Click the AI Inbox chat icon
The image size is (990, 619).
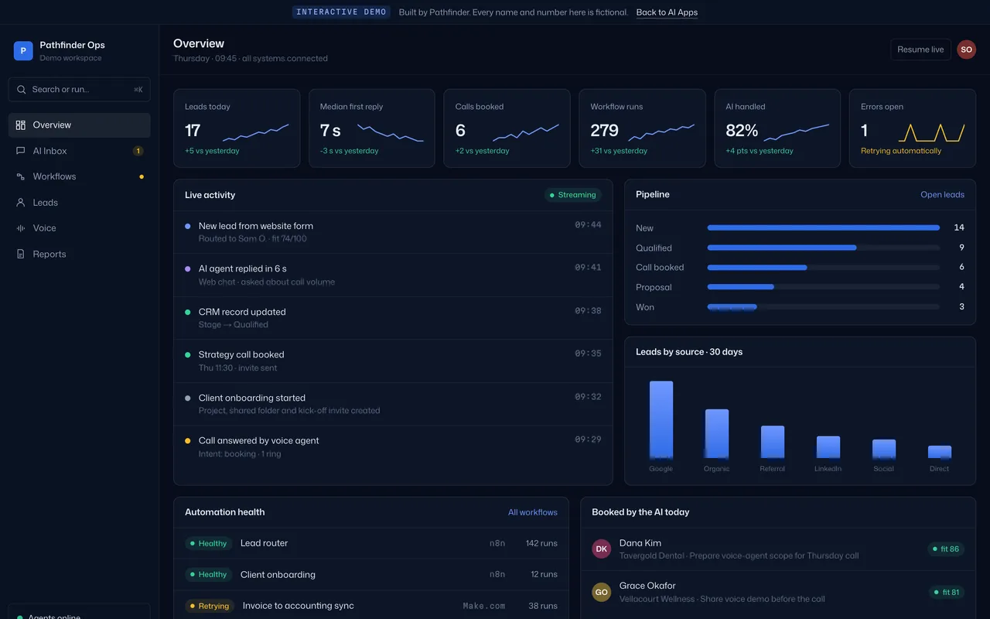pyautogui.click(x=21, y=151)
